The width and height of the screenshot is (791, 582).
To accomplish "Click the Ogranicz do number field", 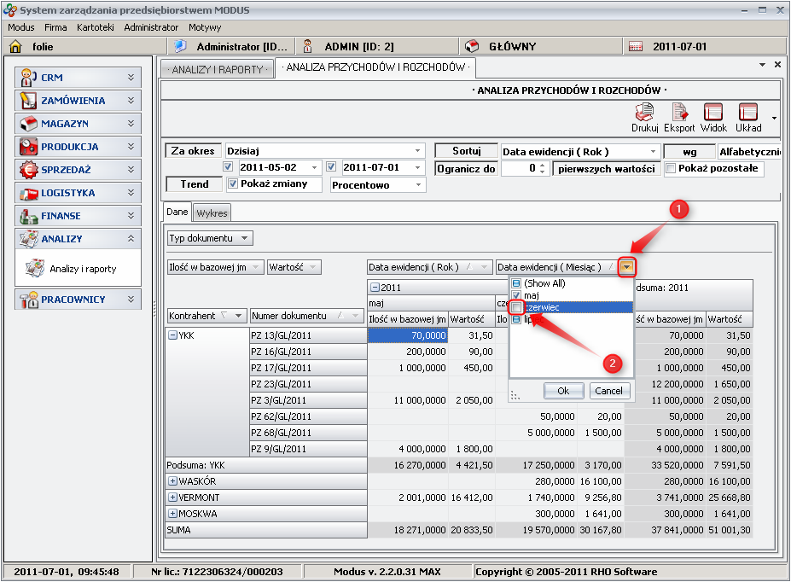I will pos(521,169).
